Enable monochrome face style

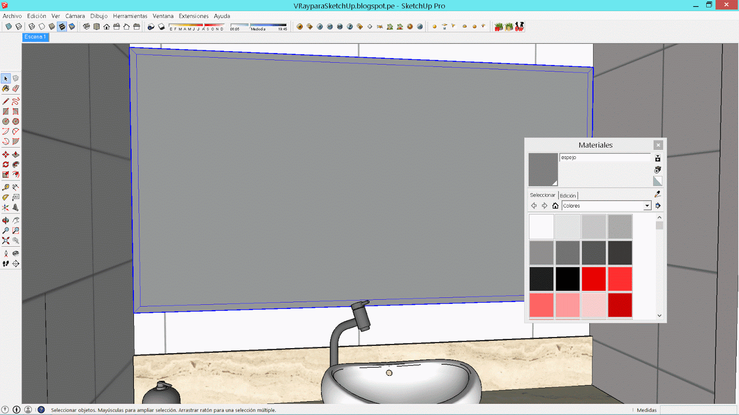click(73, 26)
